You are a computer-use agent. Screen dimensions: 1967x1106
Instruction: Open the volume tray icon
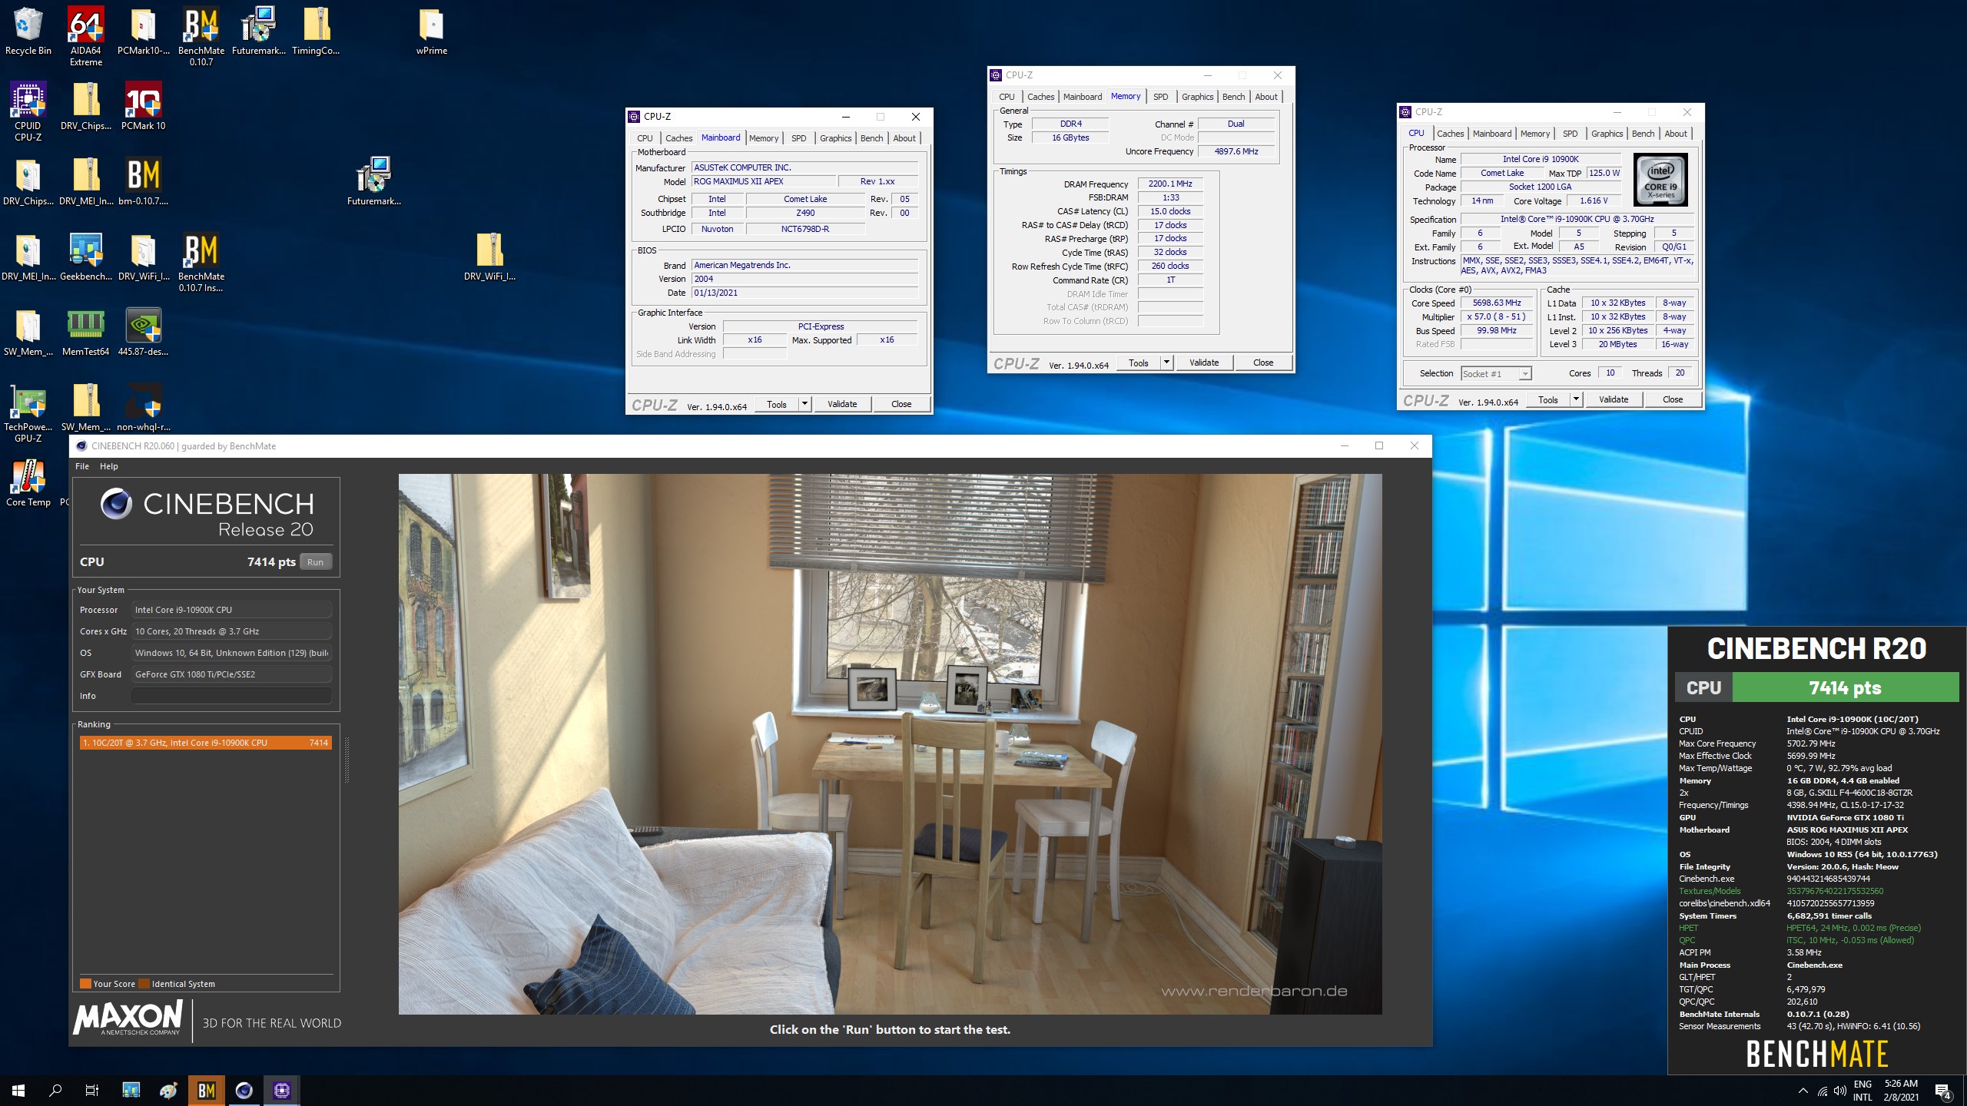[1840, 1090]
